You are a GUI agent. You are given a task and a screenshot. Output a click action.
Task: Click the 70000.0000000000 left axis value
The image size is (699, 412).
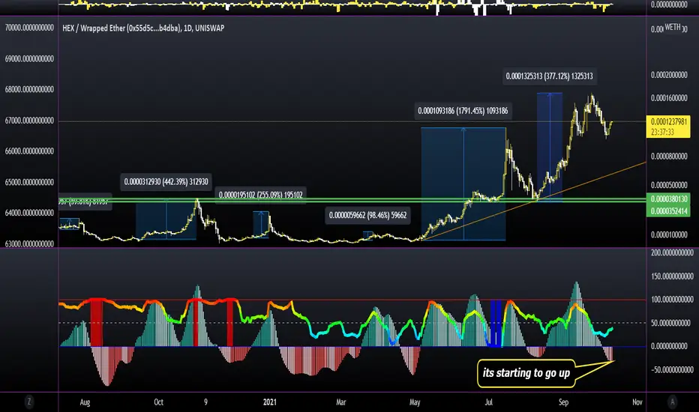[x=29, y=28]
